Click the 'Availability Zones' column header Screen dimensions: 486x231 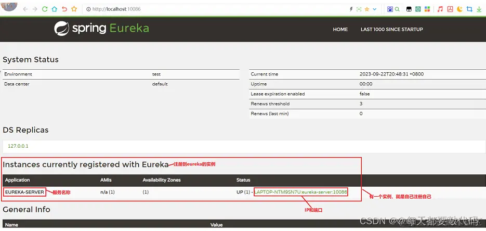162,180
